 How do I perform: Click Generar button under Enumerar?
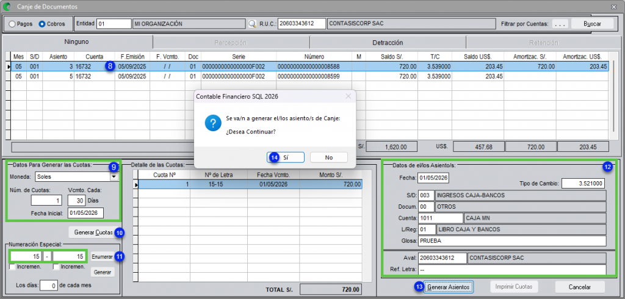tap(102, 272)
